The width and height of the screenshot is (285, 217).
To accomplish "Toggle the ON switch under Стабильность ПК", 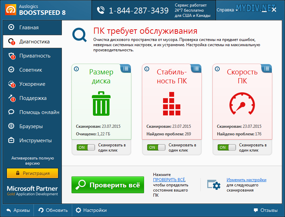I will [156, 147].
